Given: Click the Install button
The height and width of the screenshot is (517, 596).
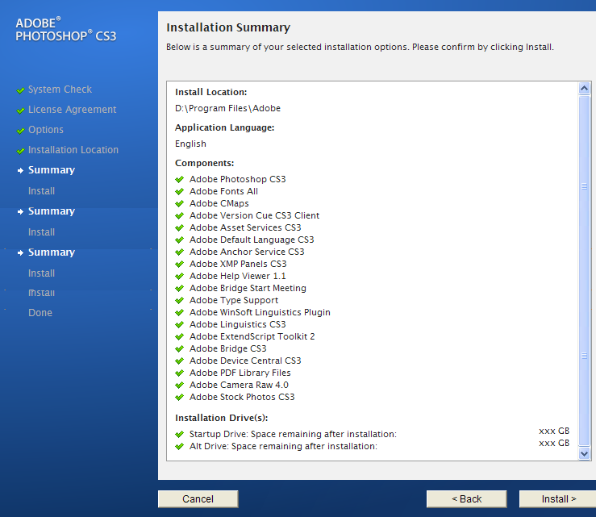Looking at the screenshot, I should (x=557, y=498).
